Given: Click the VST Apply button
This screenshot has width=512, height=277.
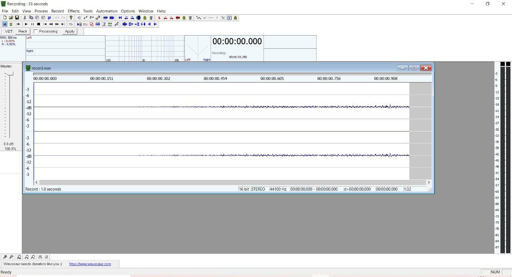Looking at the screenshot, I should coord(70,31).
